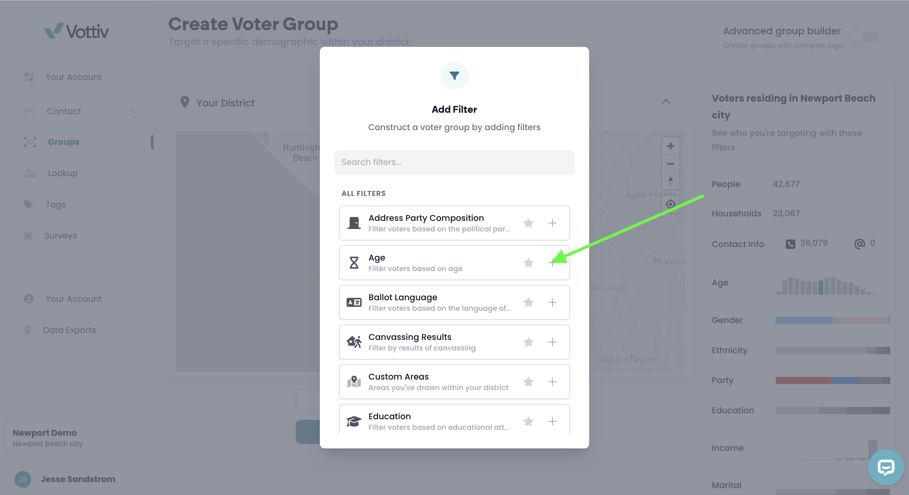Add the Custom Areas filter
The height and width of the screenshot is (495, 909).
pos(552,382)
